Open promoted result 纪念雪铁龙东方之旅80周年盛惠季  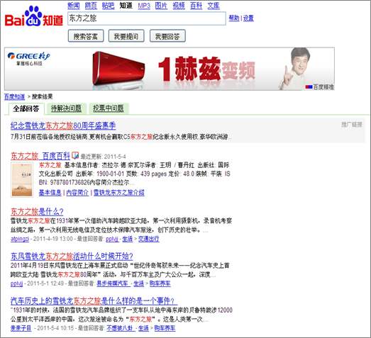point(63,125)
